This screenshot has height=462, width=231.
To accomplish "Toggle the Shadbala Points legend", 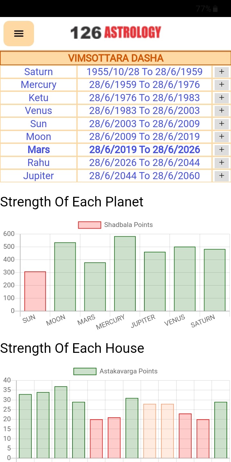I will tap(116, 225).
